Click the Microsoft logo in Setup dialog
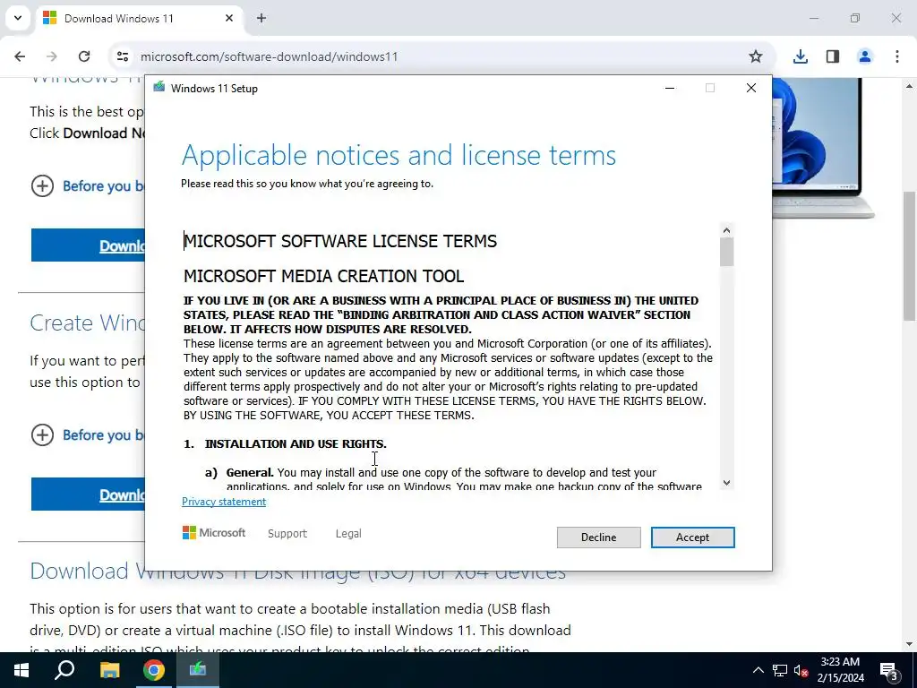 213,532
